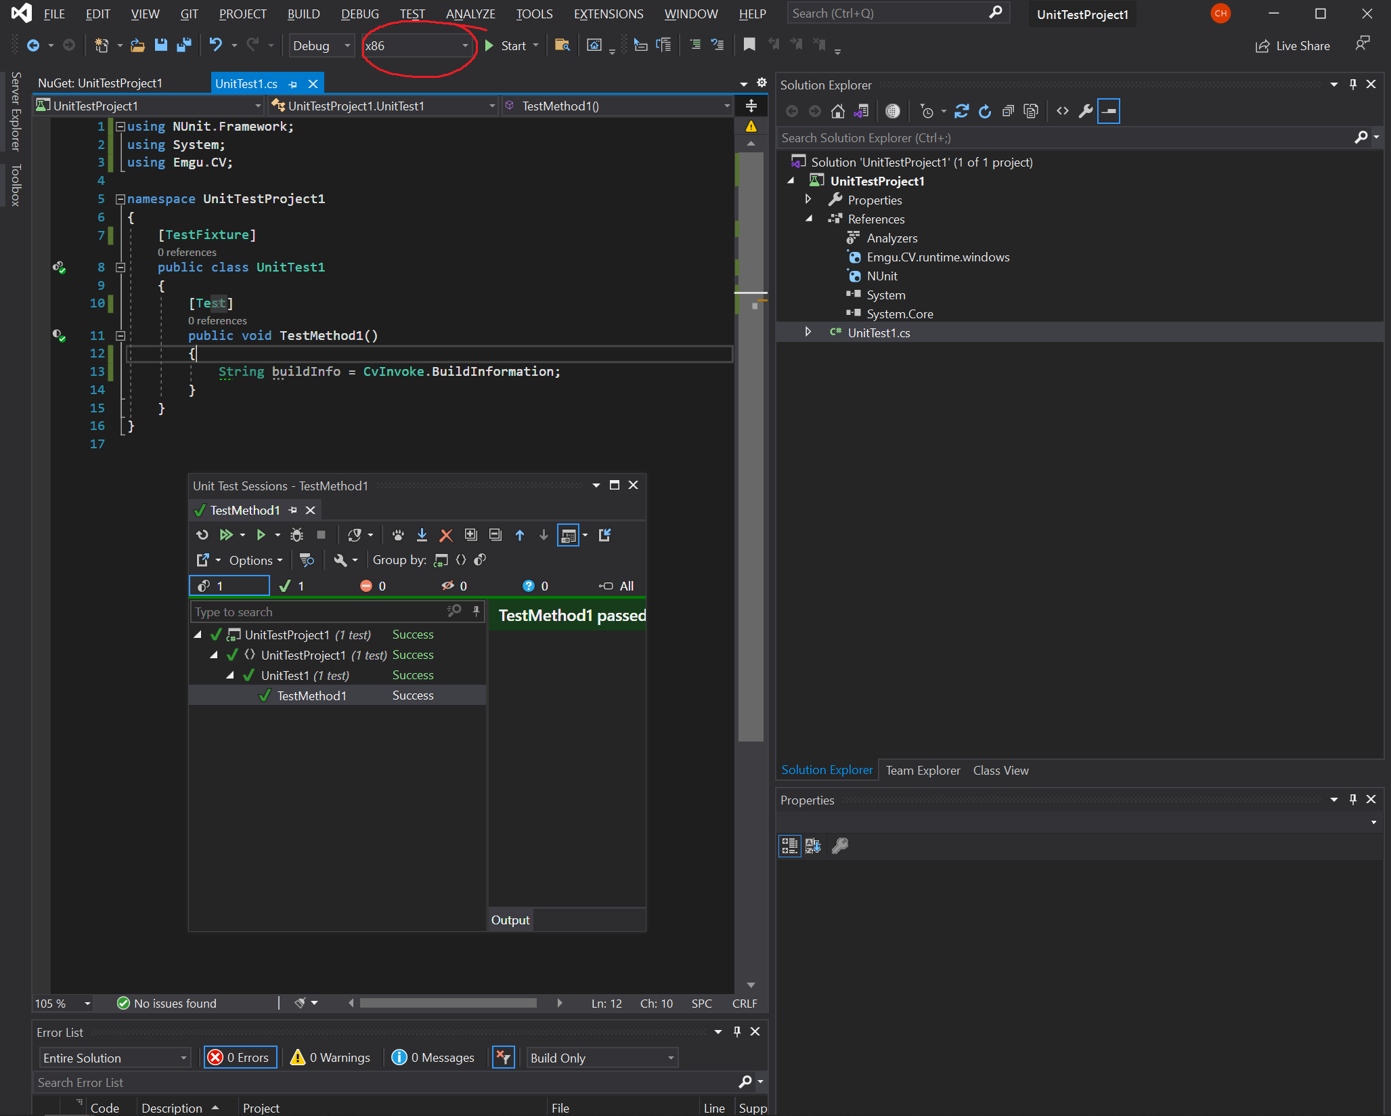This screenshot has height=1116, width=1391.
Task: Toggle 0 Errors filter in Error List
Action: pos(240,1057)
